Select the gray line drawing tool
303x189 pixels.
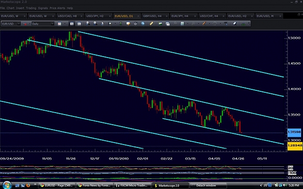[193, 24]
